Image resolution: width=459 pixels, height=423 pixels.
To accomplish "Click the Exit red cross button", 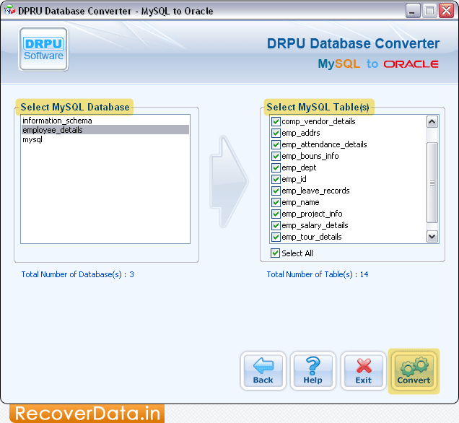I will click(x=363, y=371).
